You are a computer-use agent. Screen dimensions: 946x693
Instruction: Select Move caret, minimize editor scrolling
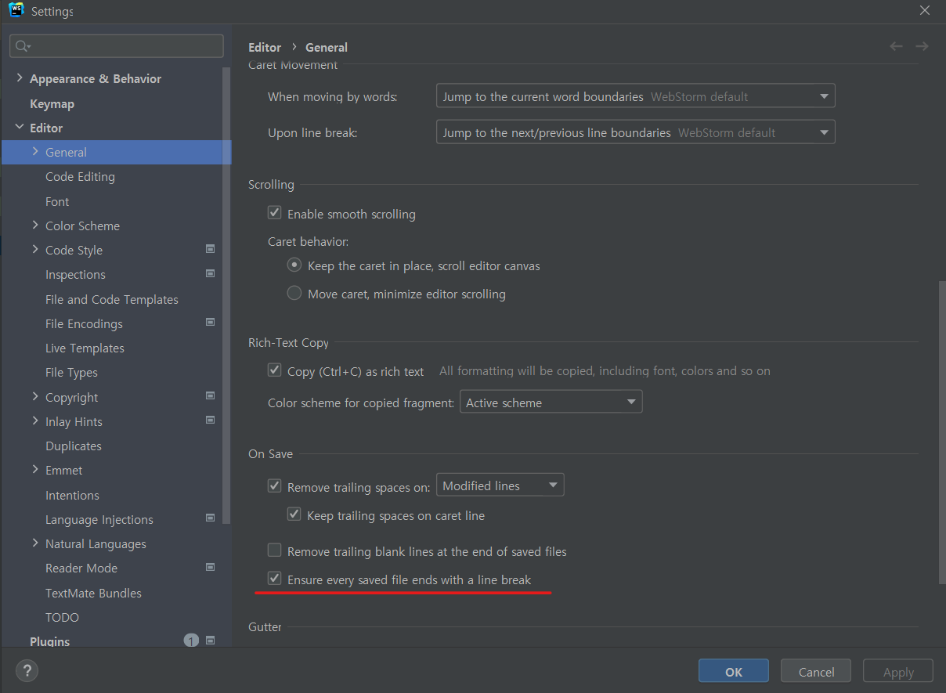point(294,293)
